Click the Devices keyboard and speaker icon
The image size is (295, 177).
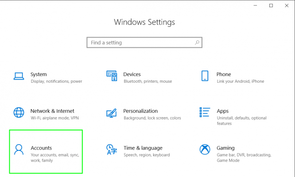pyautogui.click(x=112, y=76)
